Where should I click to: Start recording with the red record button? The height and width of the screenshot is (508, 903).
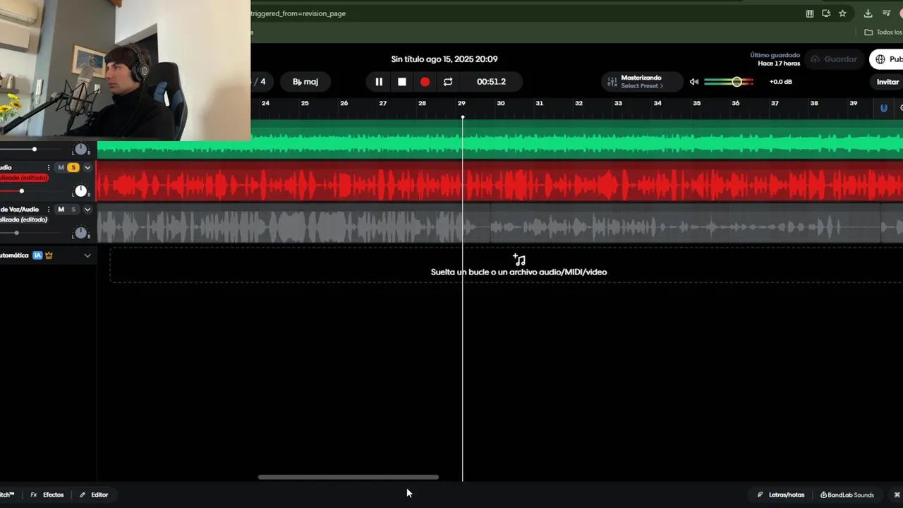click(425, 82)
